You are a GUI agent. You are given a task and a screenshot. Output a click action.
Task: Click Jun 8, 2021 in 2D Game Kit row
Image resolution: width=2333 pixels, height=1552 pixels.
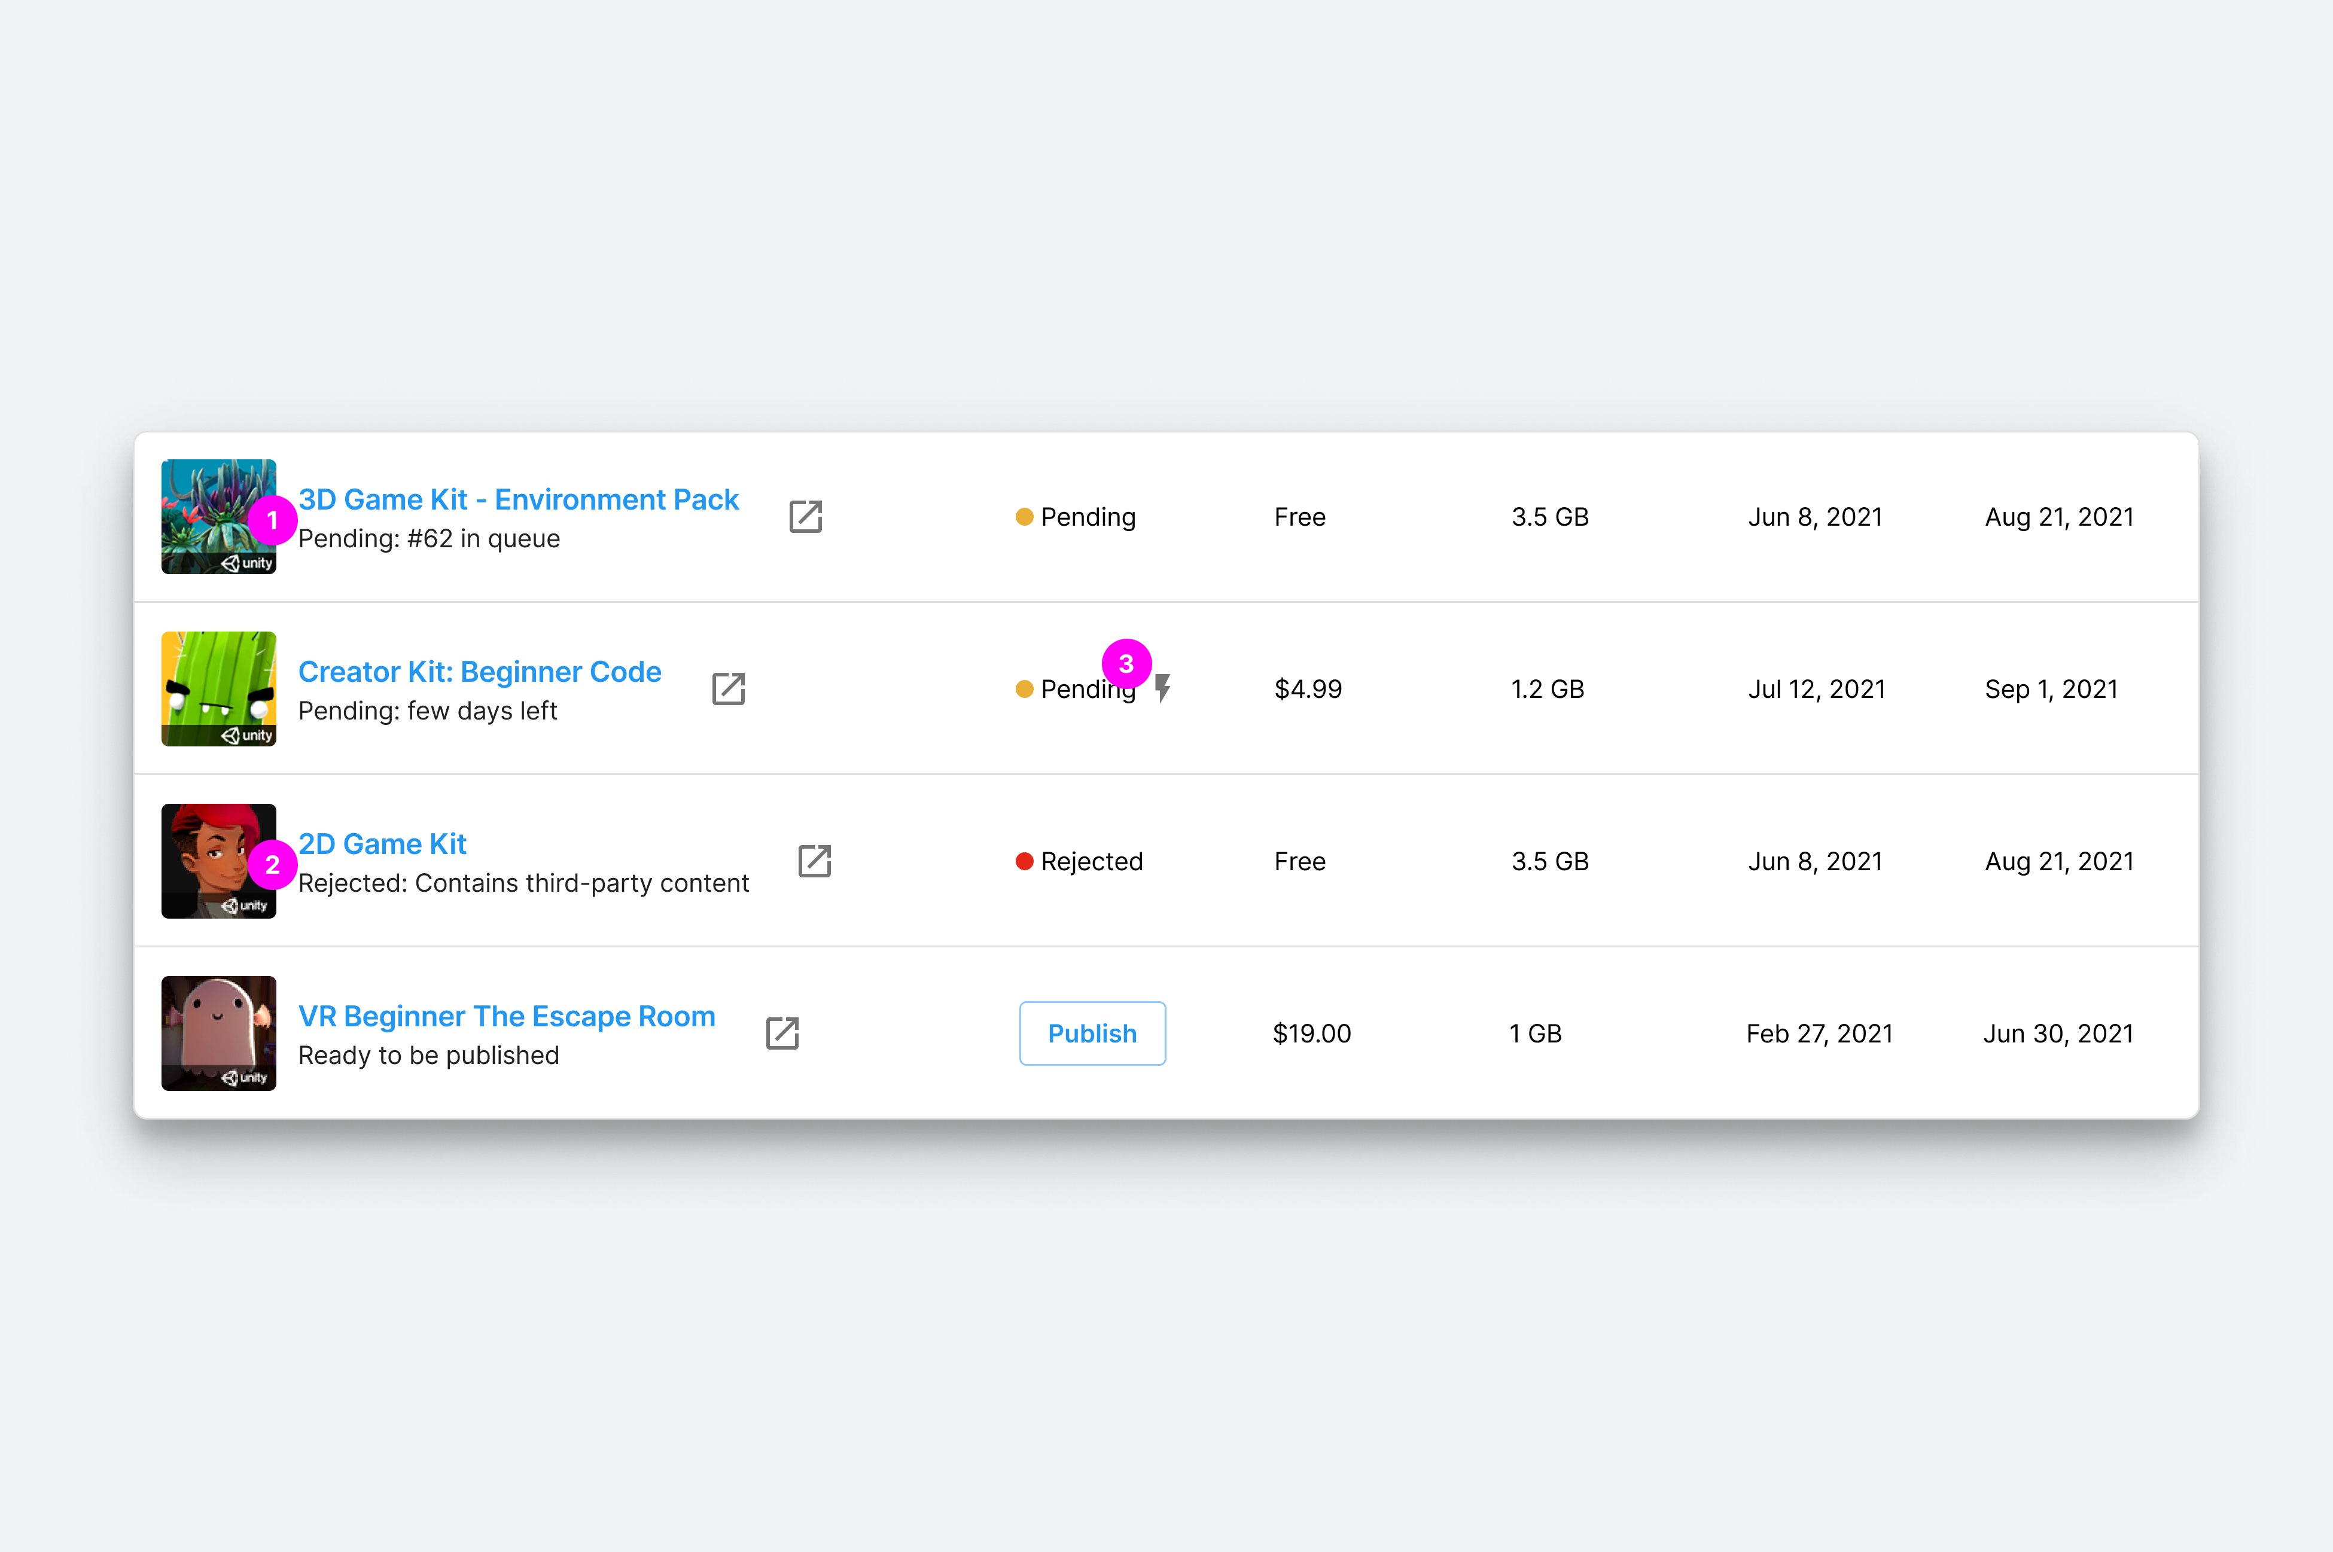pyautogui.click(x=1816, y=861)
